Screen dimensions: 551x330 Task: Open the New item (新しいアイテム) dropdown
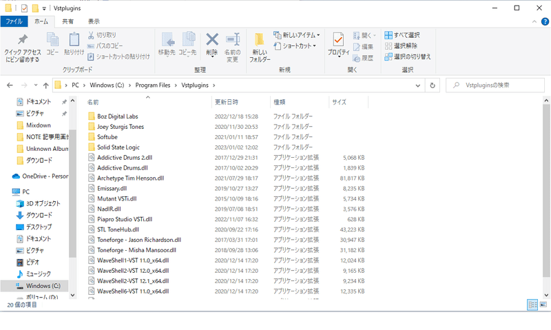[297, 35]
